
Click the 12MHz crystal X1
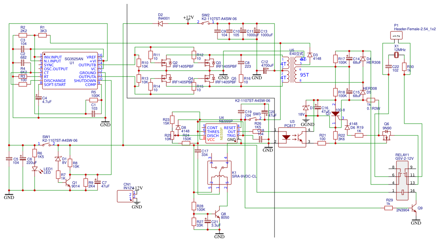click(x=396, y=55)
